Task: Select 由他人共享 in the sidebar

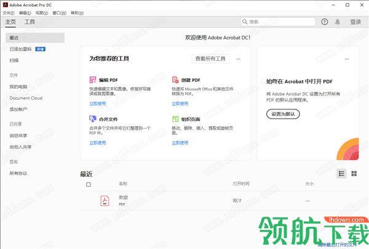Action: (20, 147)
